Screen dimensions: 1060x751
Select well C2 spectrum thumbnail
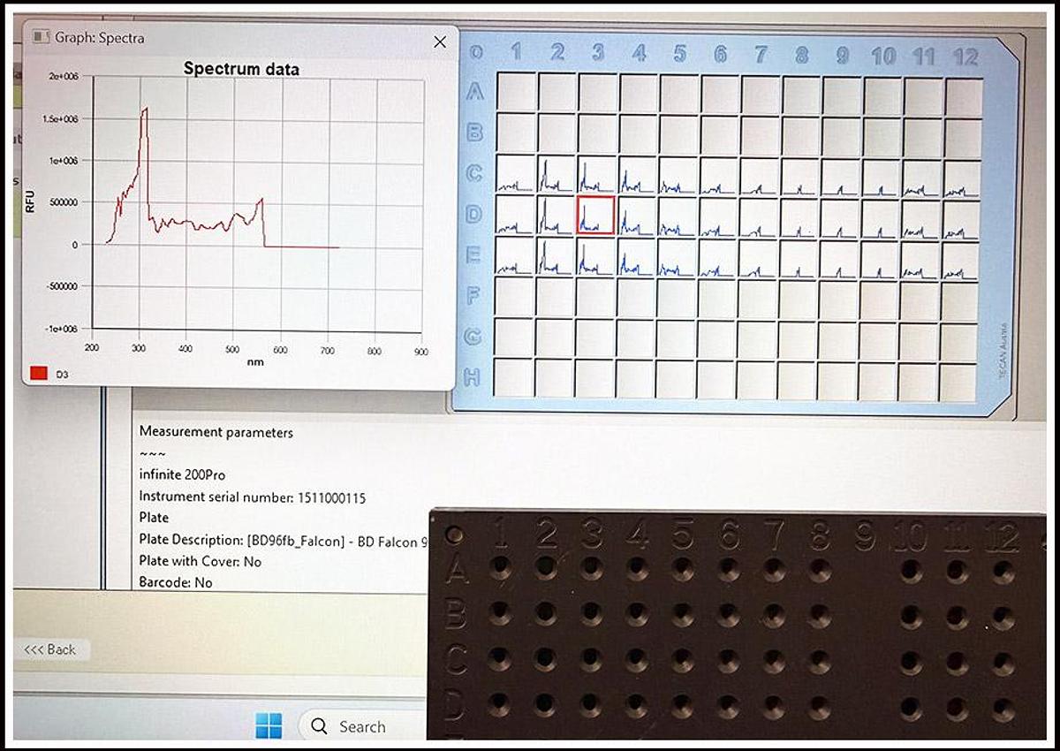point(555,175)
